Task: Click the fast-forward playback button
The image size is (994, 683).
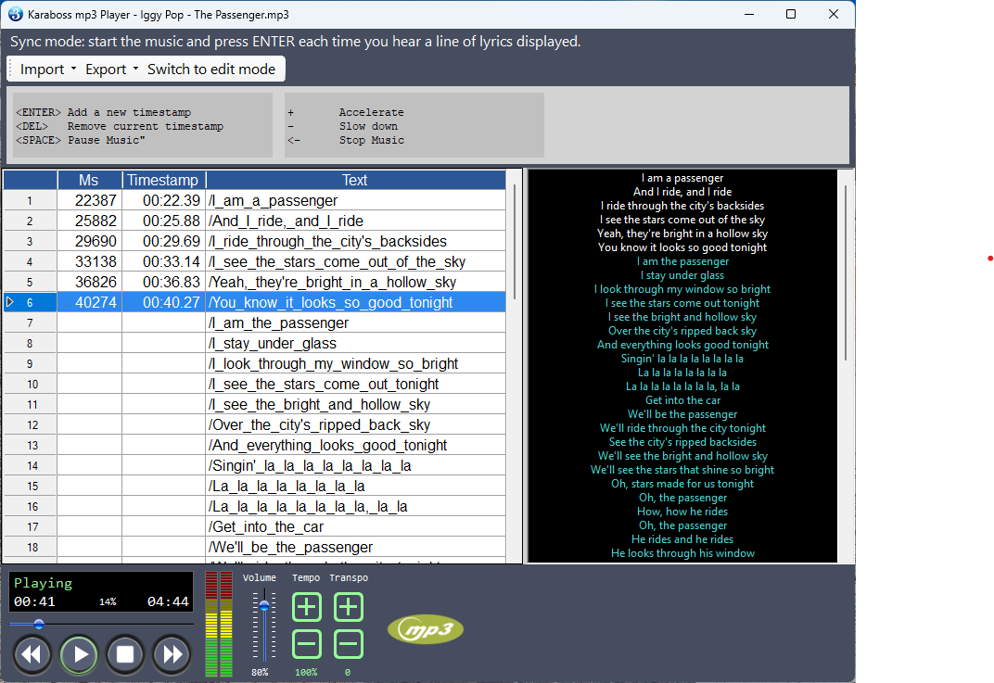Action: [172, 655]
